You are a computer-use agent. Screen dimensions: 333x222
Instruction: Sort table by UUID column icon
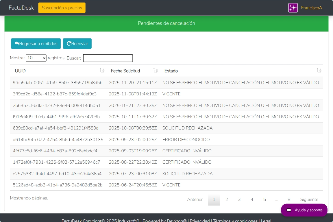tap(102, 71)
